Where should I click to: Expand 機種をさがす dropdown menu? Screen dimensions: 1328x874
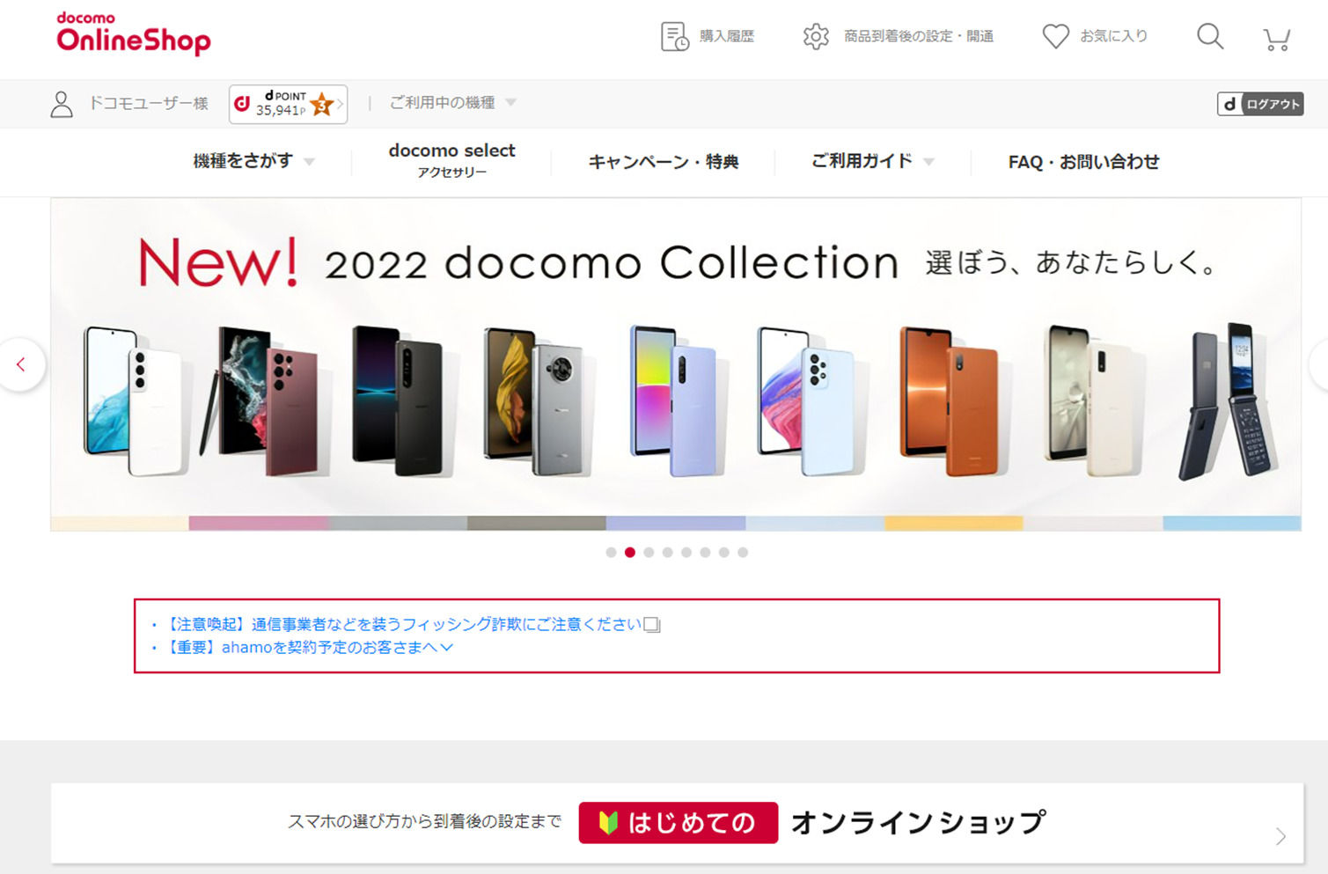[x=253, y=161]
